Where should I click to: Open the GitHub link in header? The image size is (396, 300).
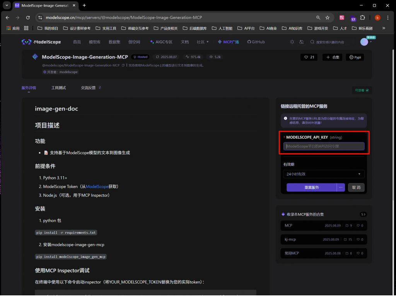256,42
